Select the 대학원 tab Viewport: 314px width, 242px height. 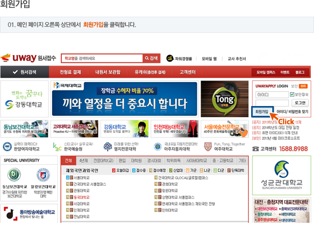[x=136, y=161]
